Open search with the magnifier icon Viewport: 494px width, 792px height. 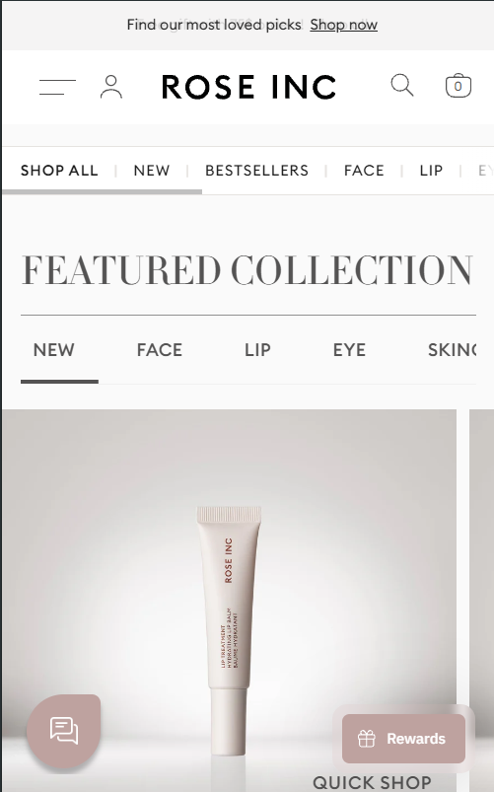pyautogui.click(x=402, y=86)
